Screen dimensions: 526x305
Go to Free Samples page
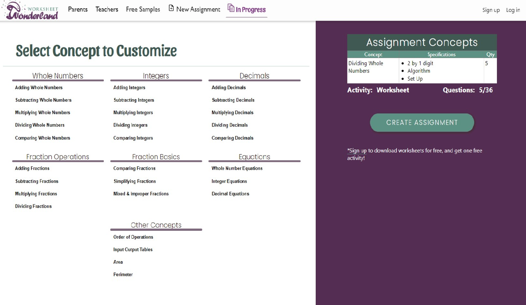[x=143, y=10]
